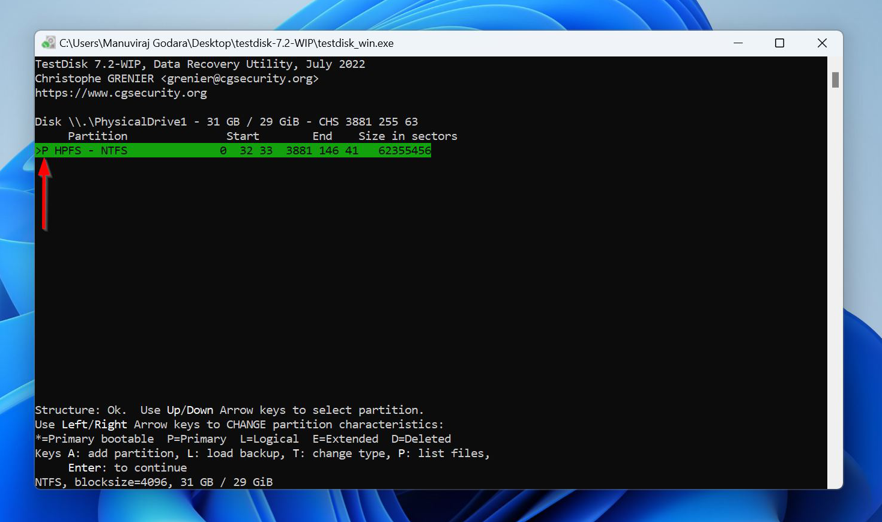Viewport: 882px width, 522px height.
Task: Click the 'Size in sectors' column header
Action: point(408,136)
